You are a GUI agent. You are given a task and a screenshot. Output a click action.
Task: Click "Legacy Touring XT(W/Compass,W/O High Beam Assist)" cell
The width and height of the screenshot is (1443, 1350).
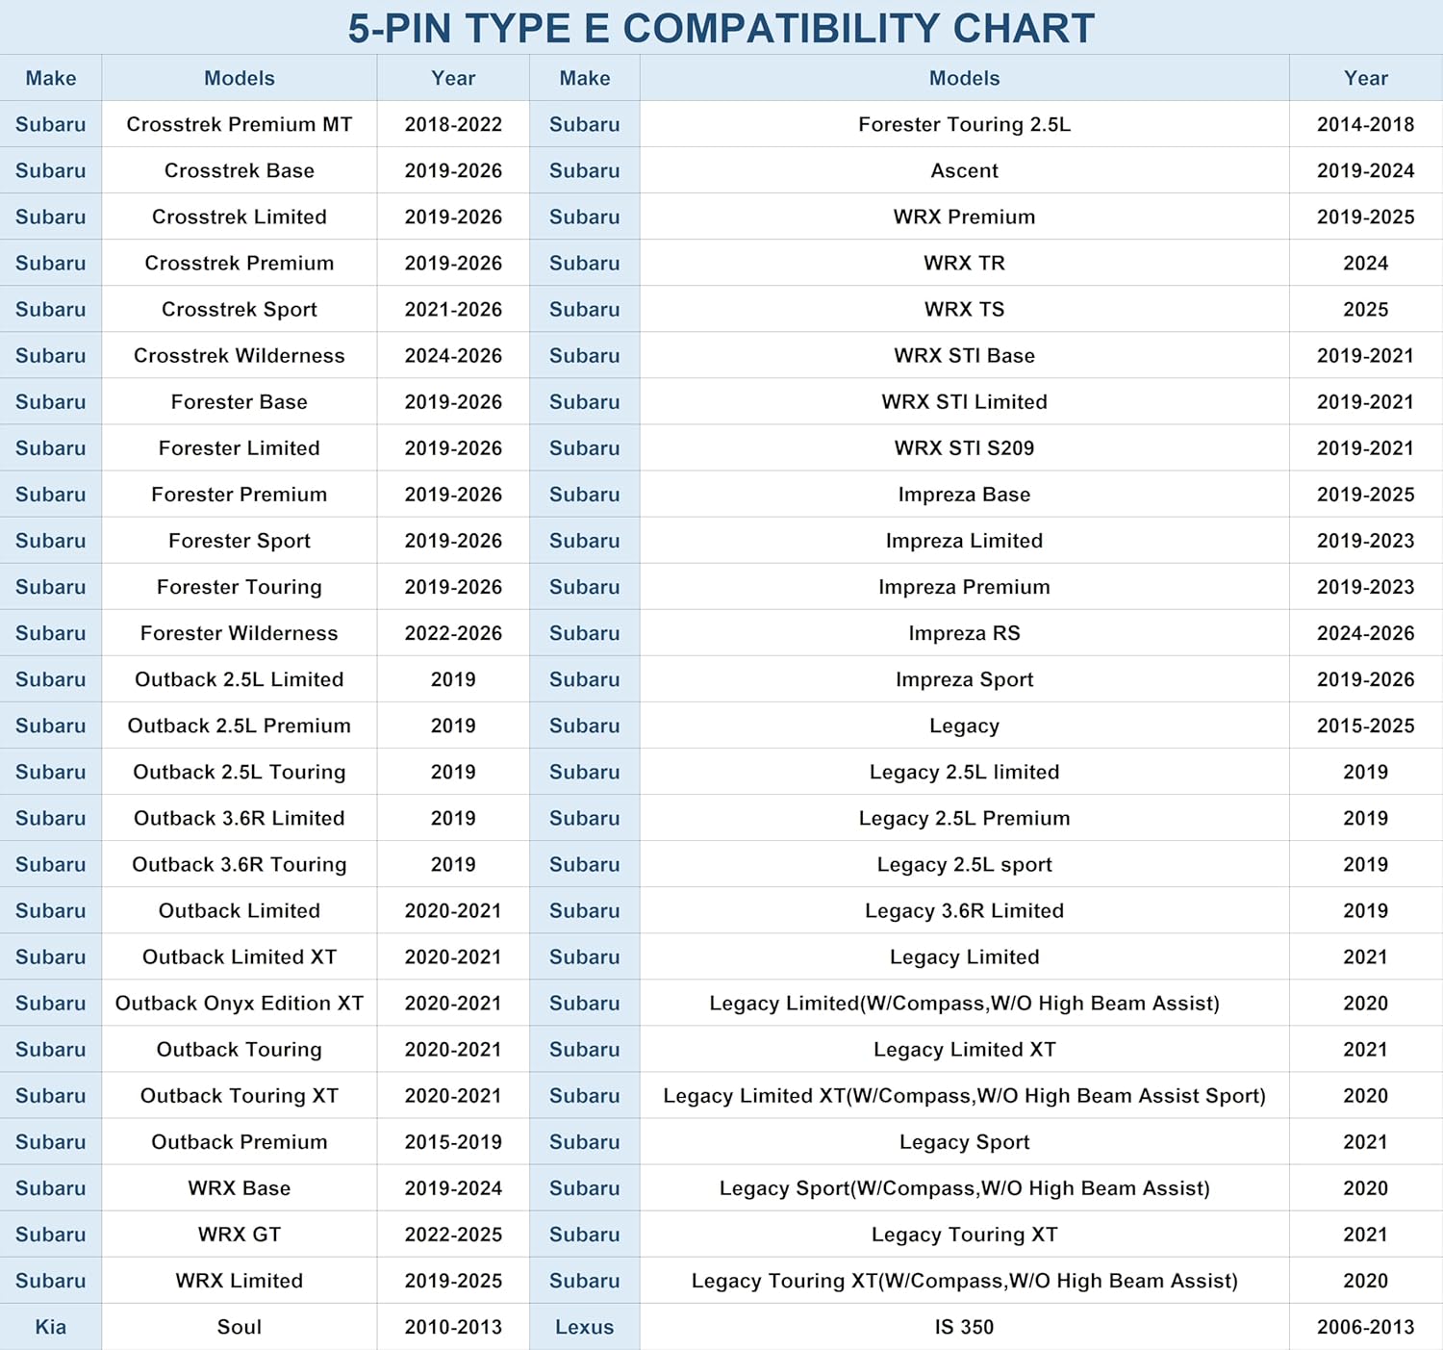(965, 1280)
